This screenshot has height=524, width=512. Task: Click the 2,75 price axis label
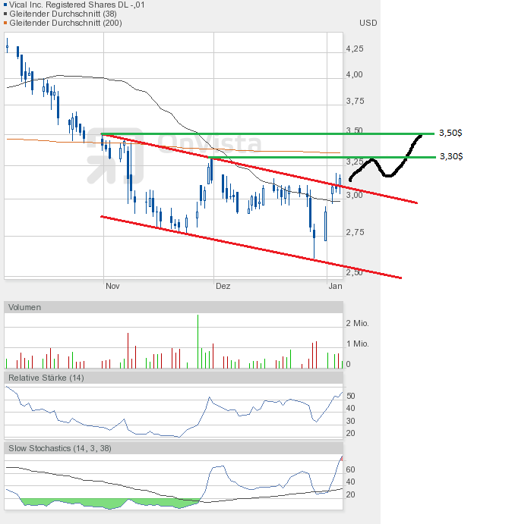click(355, 232)
